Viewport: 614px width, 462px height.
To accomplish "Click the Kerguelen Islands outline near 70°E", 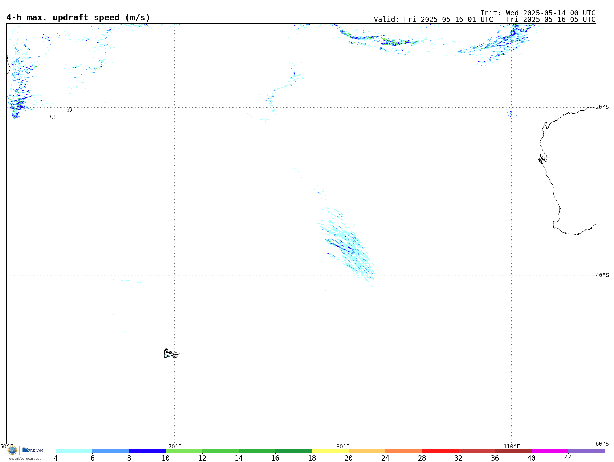I will [171, 353].
